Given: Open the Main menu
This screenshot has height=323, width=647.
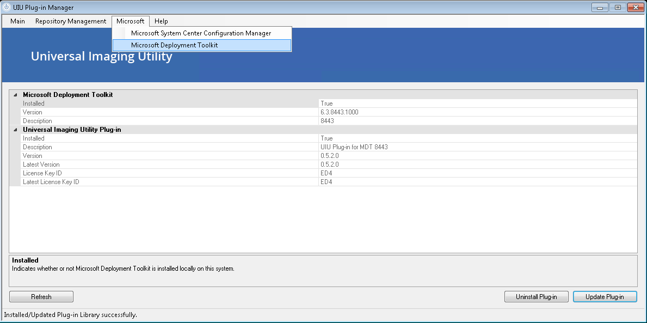Looking at the screenshot, I should [18, 21].
